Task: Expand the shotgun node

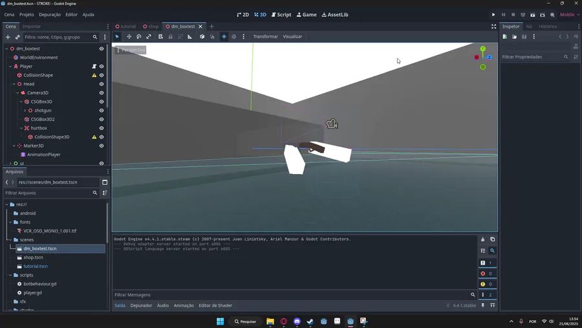Action: click(25, 111)
